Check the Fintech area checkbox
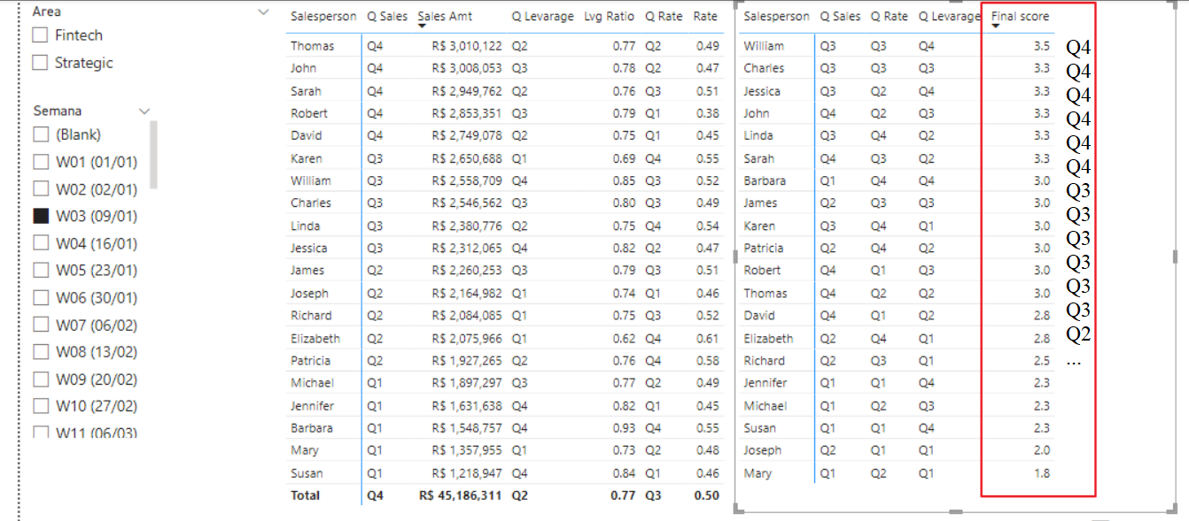 (40, 35)
